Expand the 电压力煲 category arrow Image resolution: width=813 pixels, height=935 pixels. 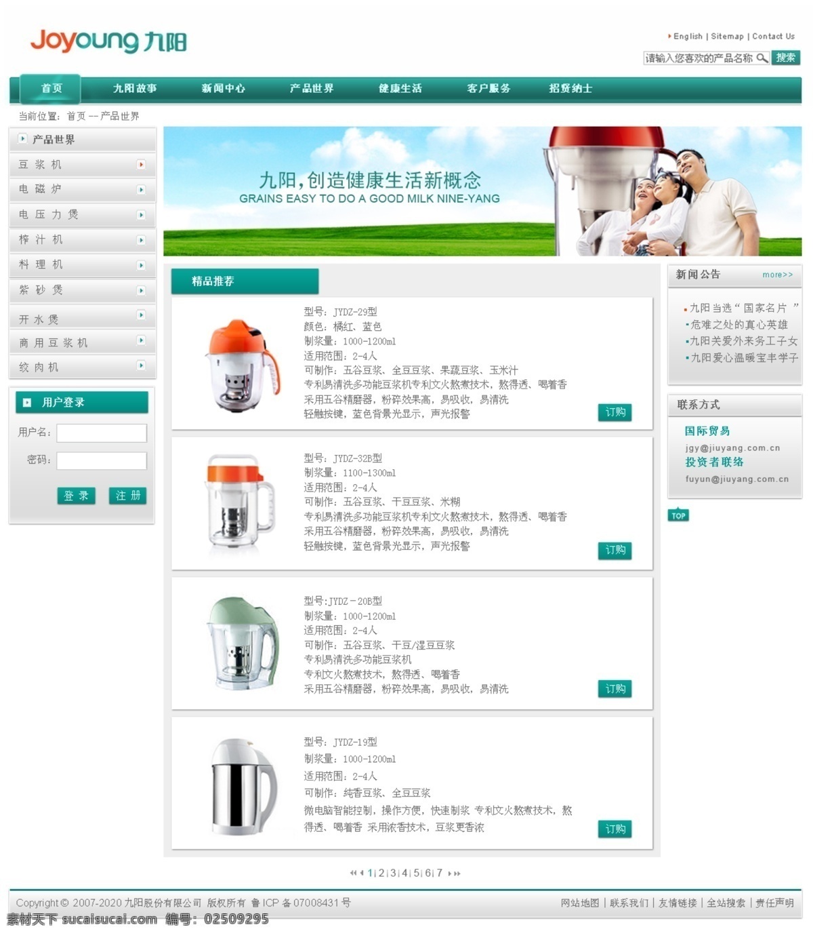click(x=141, y=215)
